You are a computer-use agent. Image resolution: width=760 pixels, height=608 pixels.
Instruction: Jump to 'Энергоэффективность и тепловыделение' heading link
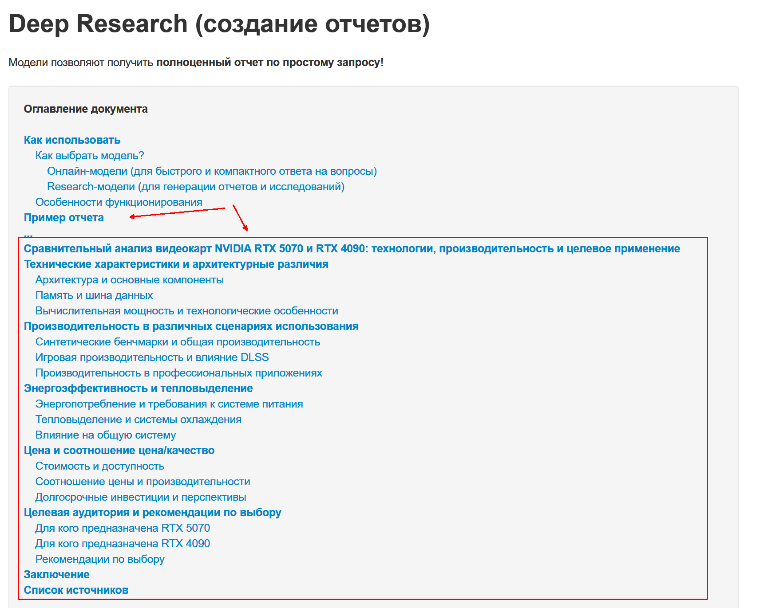139,388
